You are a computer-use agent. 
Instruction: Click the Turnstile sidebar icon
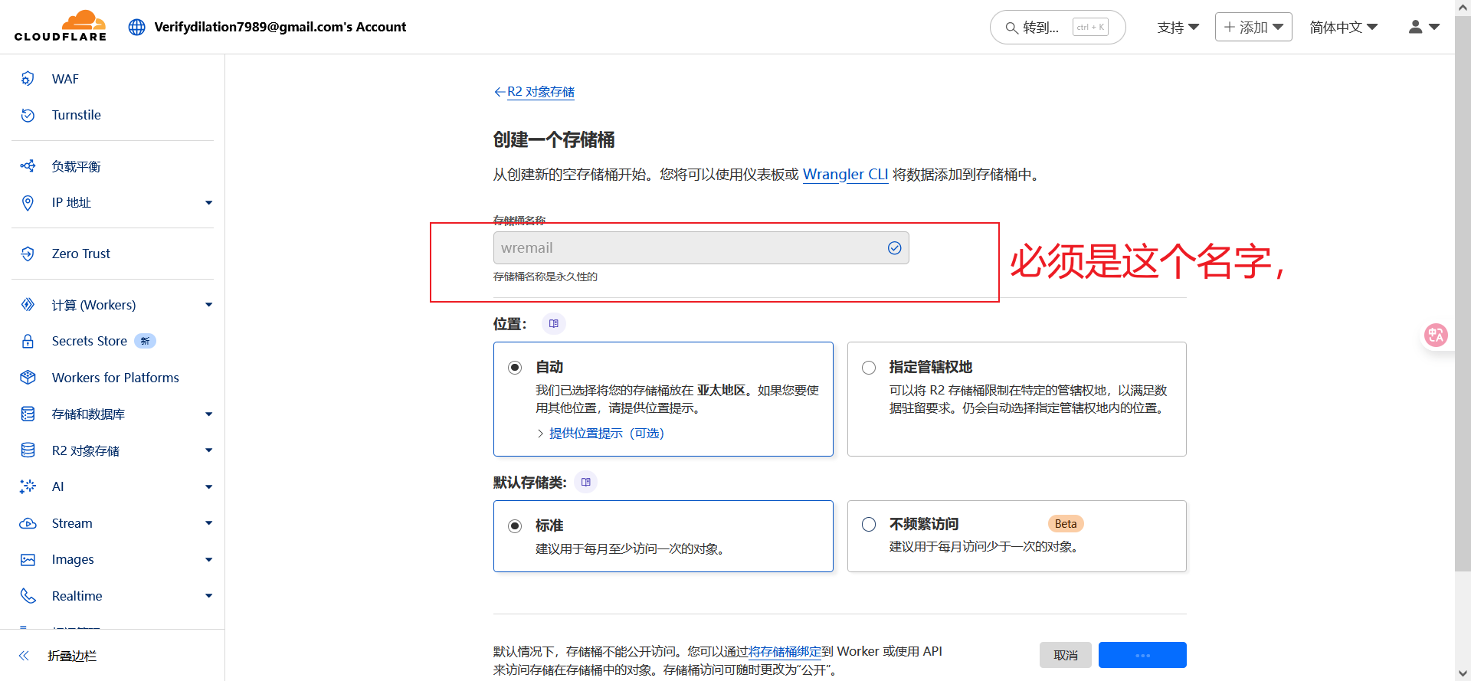(28, 115)
